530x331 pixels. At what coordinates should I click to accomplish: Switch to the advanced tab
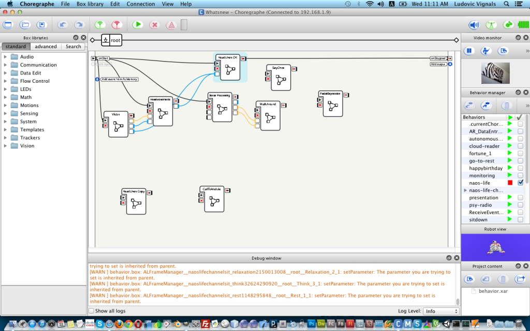[46, 46]
